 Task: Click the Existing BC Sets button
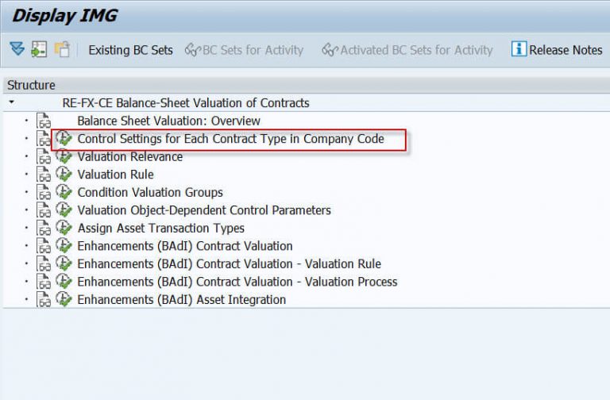130,50
